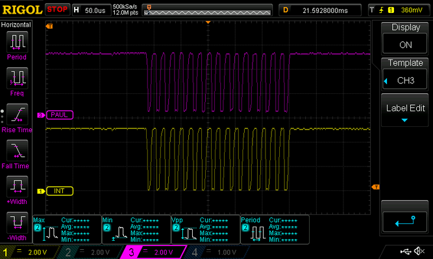
Task: Select the +Width measurement icon
Action: [x=16, y=188]
